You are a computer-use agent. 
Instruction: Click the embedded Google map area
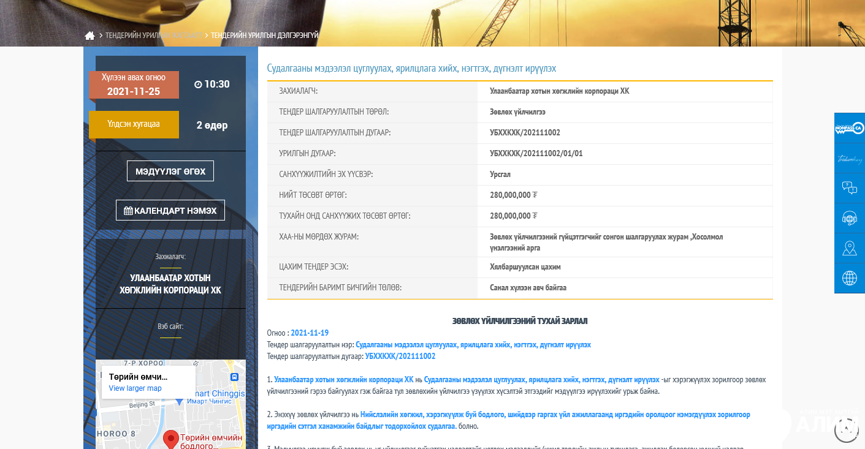170,404
